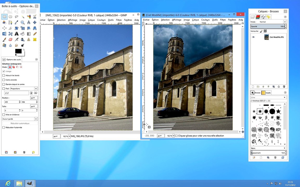Image resolution: width=300 pixels, height=187 pixels.
Task: Open the Taille unit px dropdown
Action: click(x=34, y=106)
